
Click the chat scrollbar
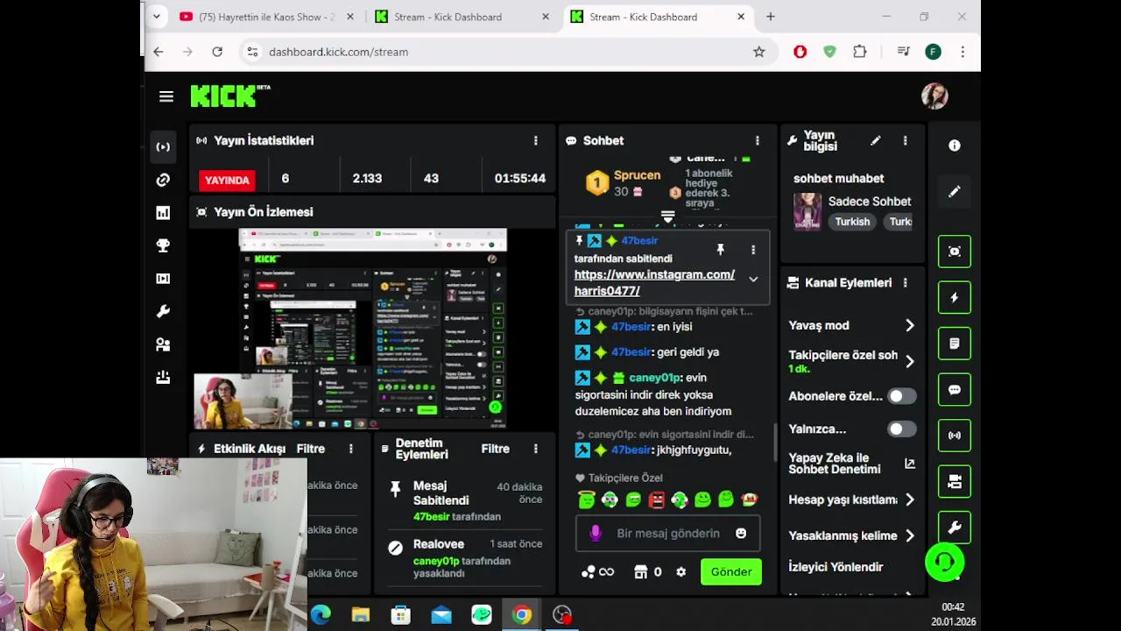(774, 443)
